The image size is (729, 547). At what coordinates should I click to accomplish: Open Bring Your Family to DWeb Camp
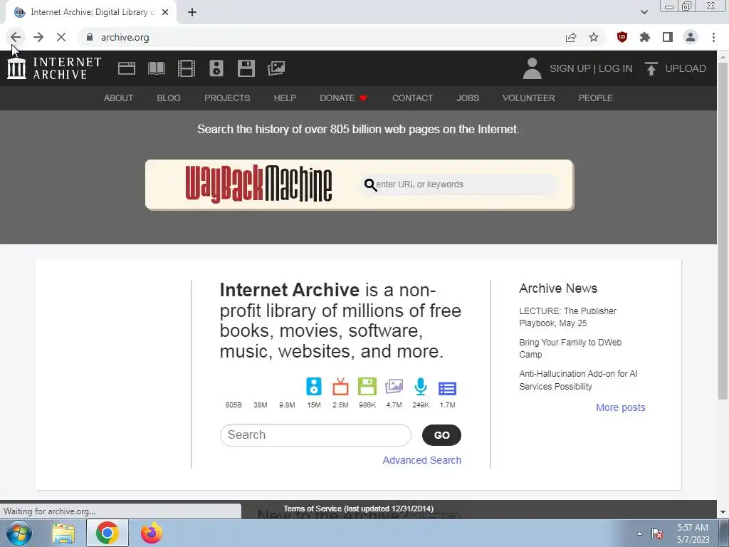coord(570,348)
